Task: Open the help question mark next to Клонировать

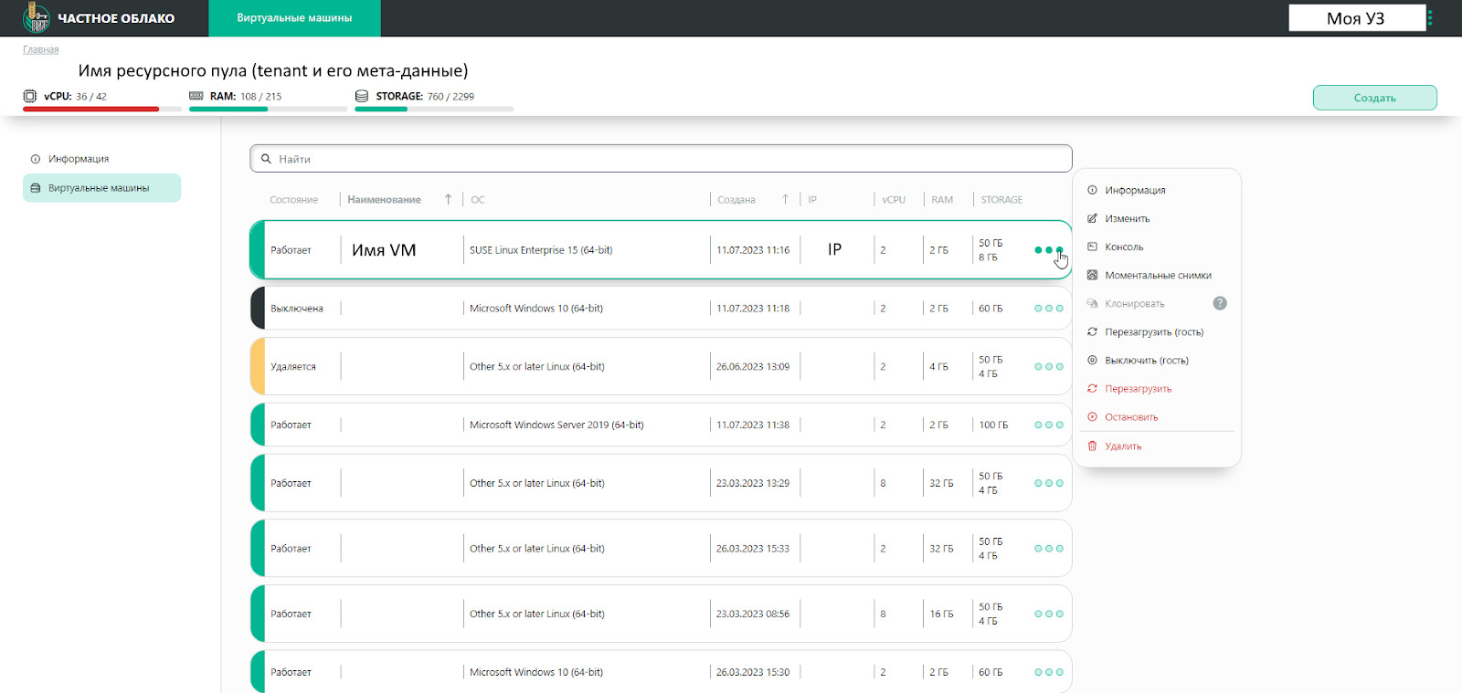Action: point(1220,303)
